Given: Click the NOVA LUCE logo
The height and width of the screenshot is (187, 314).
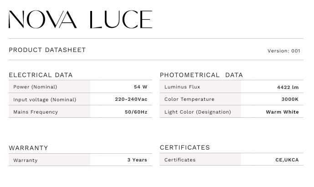Looking at the screenshot, I should coord(80,20).
